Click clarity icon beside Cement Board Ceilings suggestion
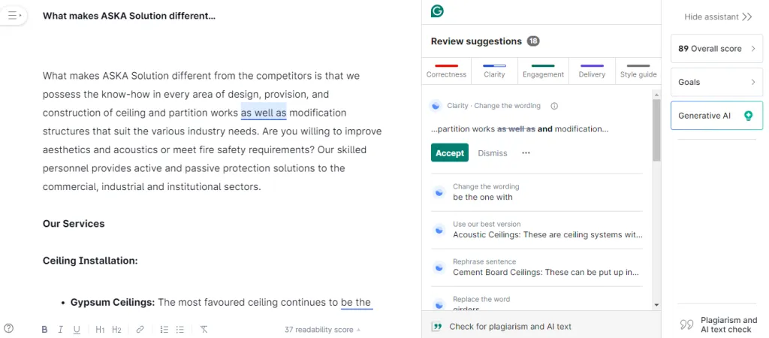769x338 pixels. [439, 267]
